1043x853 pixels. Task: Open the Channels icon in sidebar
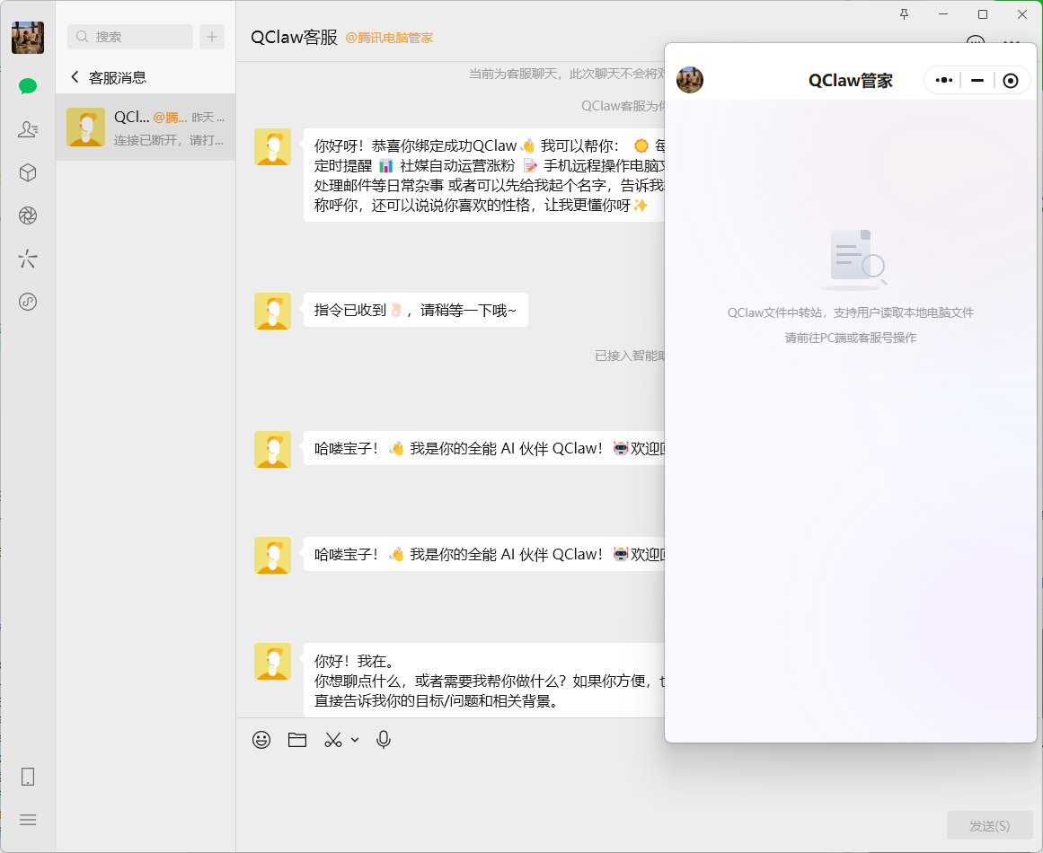(28, 259)
